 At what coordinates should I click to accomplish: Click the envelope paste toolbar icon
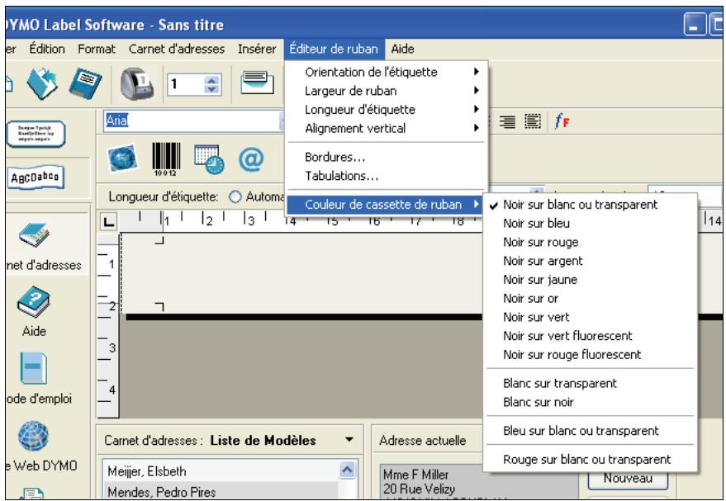tap(257, 83)
